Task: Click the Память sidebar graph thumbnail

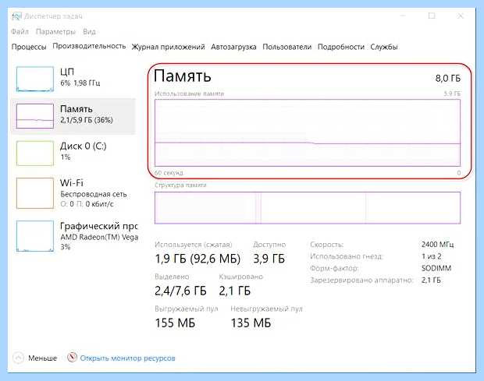Action: click(x=35, y=116)
